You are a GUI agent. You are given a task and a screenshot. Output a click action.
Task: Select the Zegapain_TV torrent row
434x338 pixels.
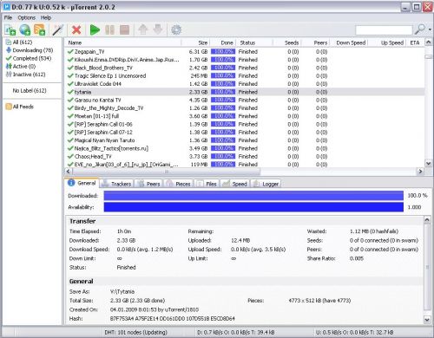pos(245,52)
